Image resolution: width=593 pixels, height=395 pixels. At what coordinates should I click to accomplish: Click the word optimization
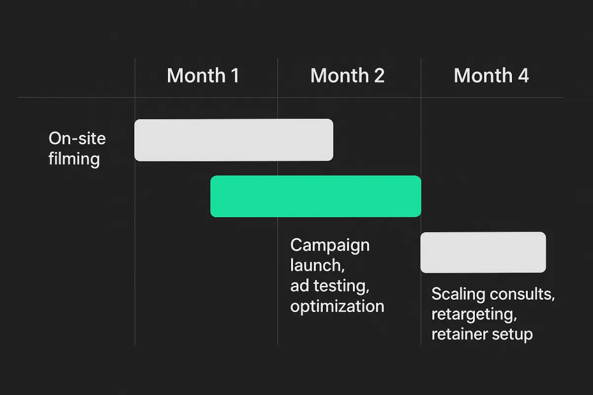click(337, 306)
